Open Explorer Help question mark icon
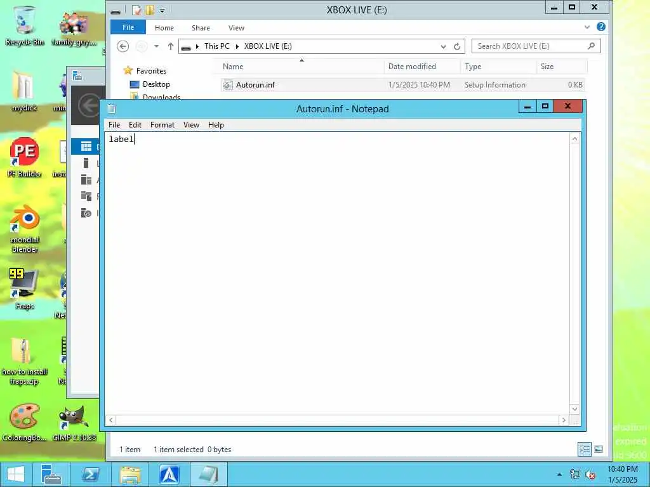This screenshot has width=650, height=487. click(x=600, y=27)
